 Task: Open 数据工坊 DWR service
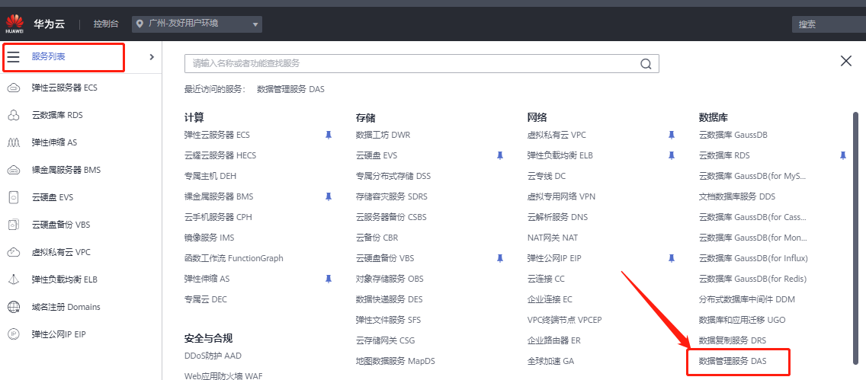pyautogui.click(x=383, y=135)
